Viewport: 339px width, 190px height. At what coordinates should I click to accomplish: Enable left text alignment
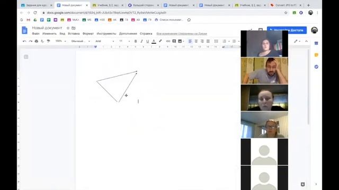click(190, 41)
